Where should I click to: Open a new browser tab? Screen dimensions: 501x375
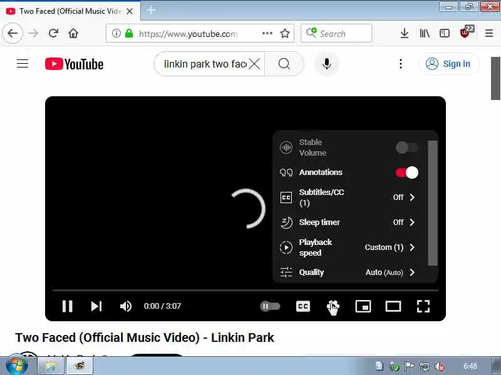click(151, 11)
